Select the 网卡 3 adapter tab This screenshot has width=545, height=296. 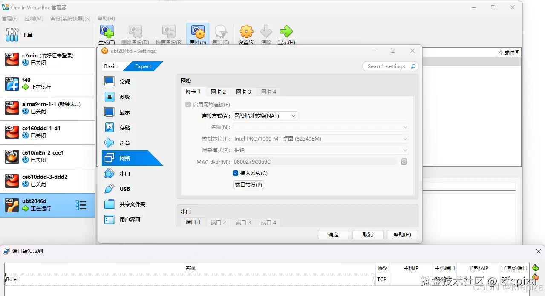244,92
